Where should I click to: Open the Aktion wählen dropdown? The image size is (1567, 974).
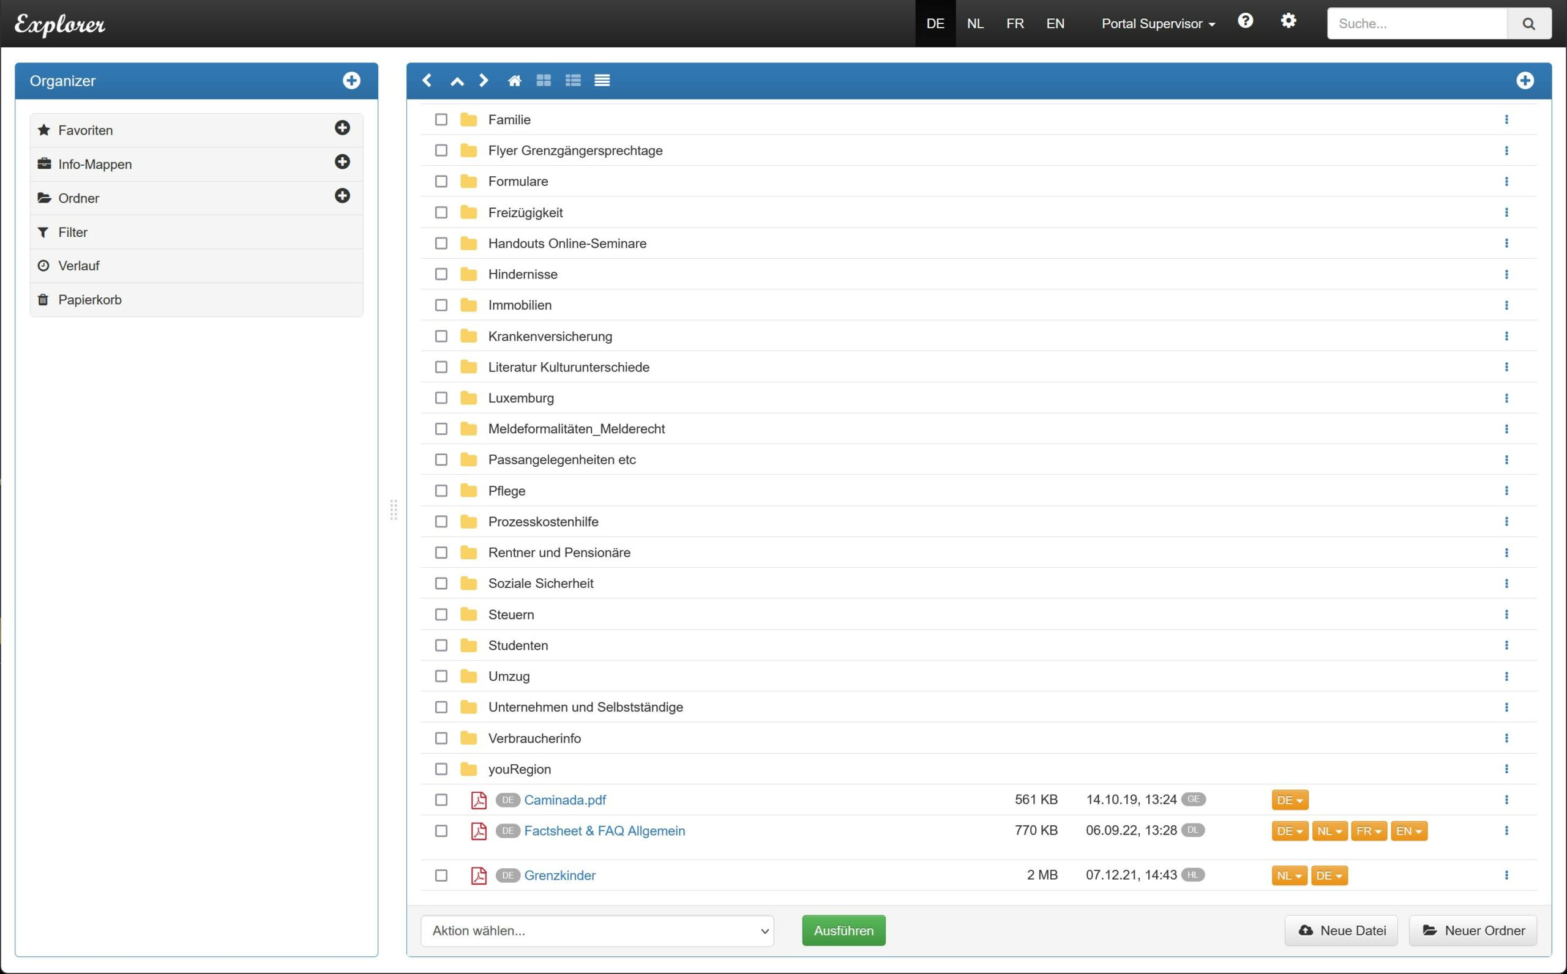pos(597,931)
